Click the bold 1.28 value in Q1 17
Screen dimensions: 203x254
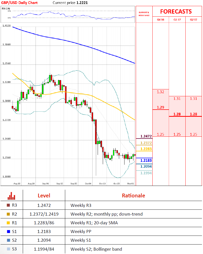pyautogui.click(x=177, y=114)
